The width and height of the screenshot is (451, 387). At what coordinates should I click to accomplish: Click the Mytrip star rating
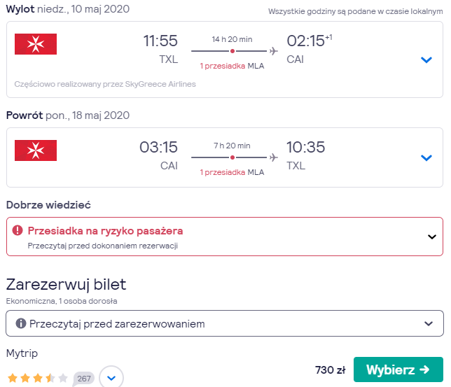[37, 378]
